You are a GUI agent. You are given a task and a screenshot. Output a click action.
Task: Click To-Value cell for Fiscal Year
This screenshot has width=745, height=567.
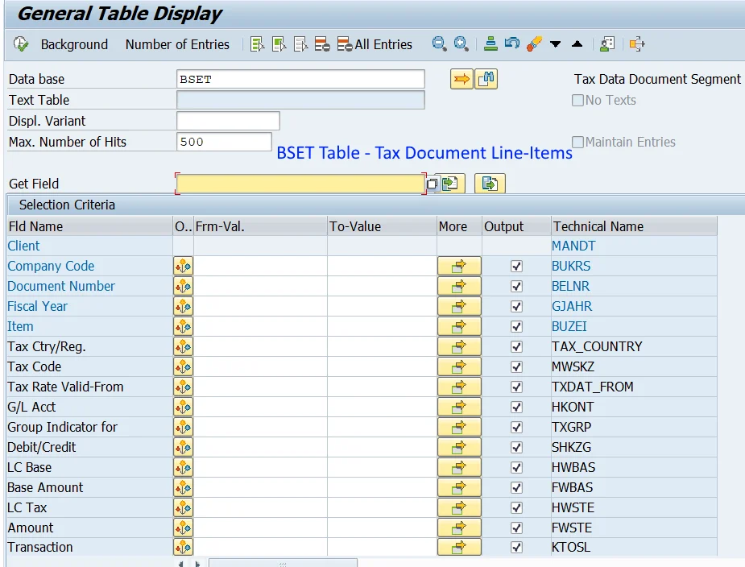pos(382,307)
